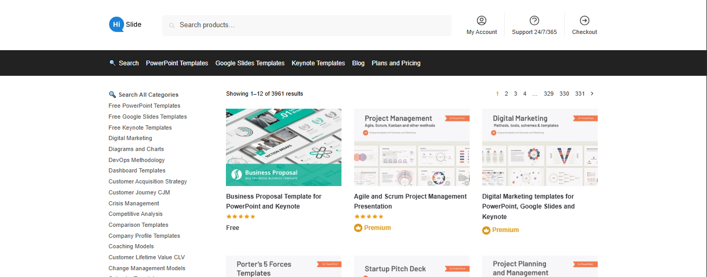Open Coaching Models category

[131, 246]
